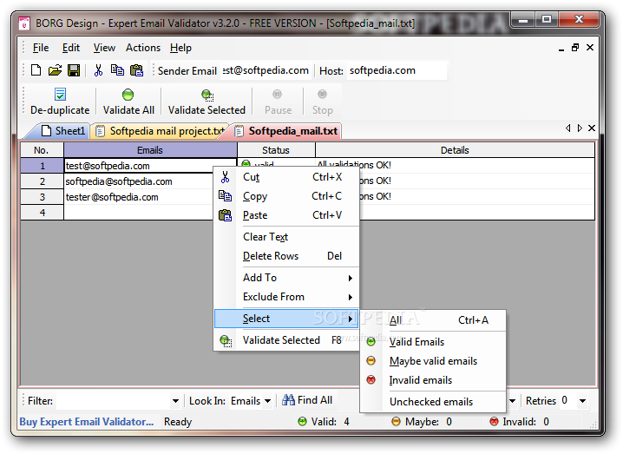Click the Pause toolbar button
This screenshot has height=454, width=623.
[278, 102]
